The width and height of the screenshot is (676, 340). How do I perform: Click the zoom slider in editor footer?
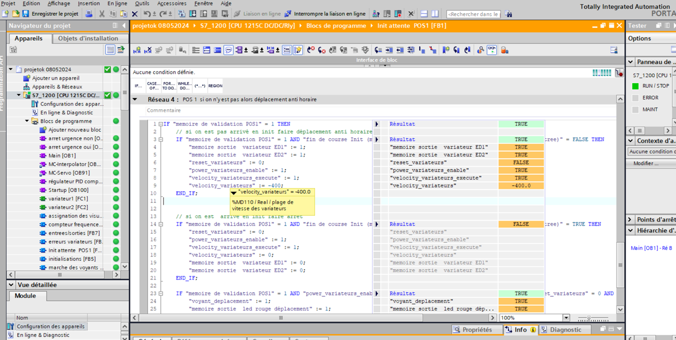pos(589,318)
